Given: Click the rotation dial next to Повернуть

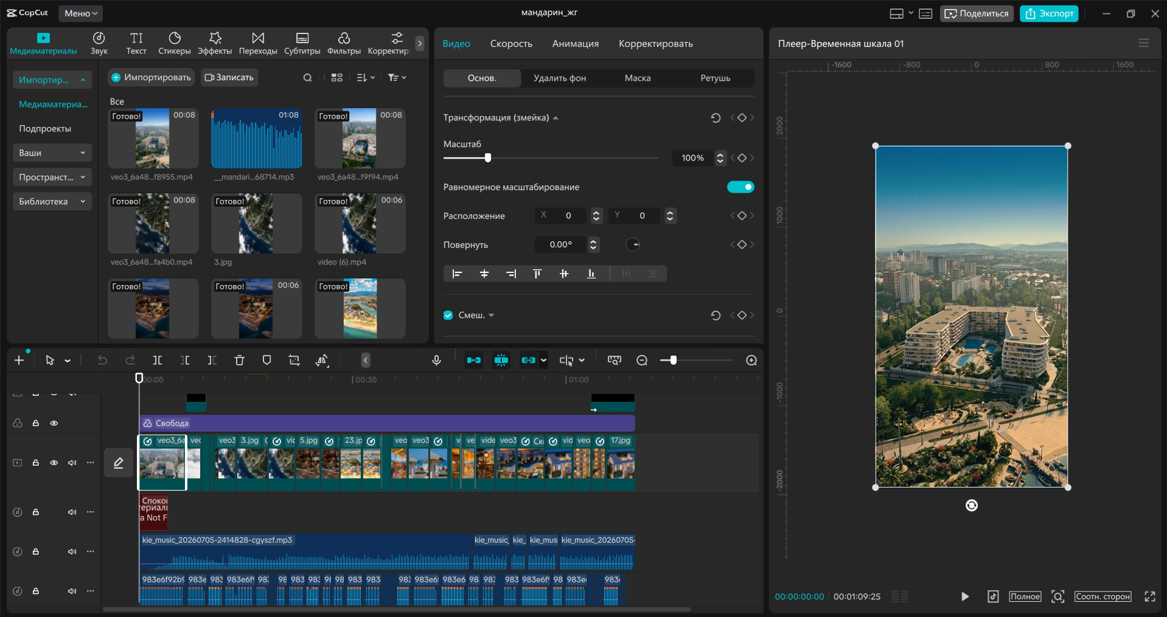Looking at the screenshot, I should click(x=633, y=245).
